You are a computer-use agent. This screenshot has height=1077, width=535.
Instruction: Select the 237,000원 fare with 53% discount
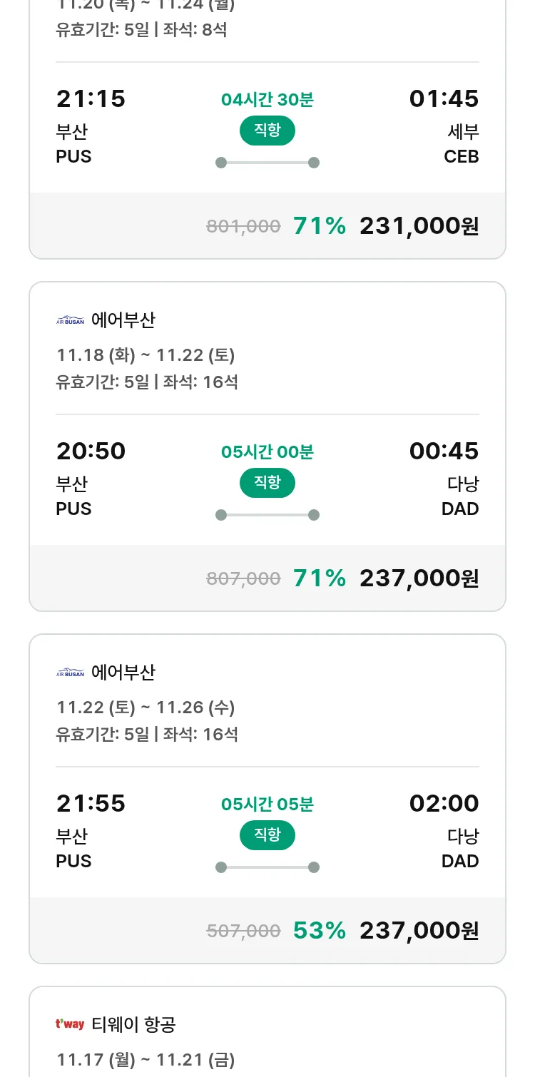[419, 931]
